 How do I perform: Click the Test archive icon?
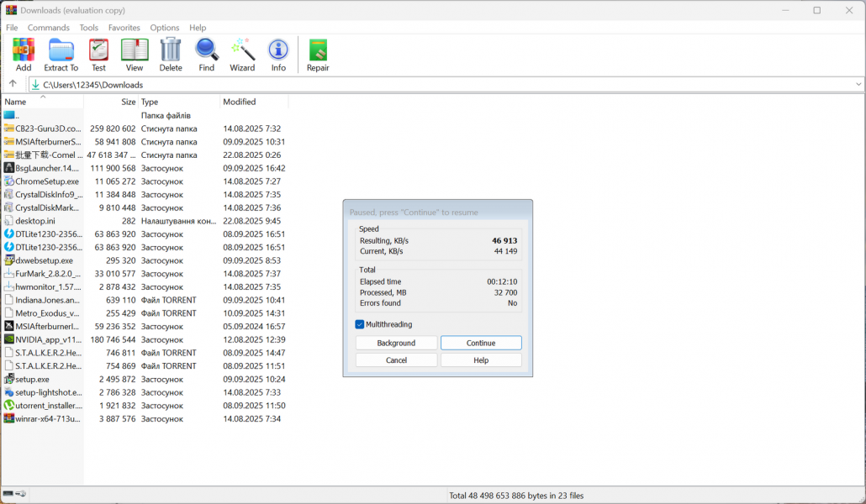click(98, 52)
